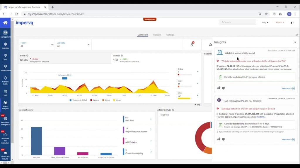Click inside the Search field
Viewport: 300px width, 168px height.
237,22
